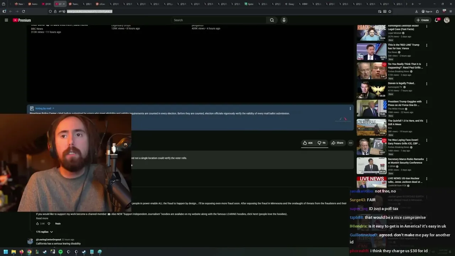Open File Explorer from the taskbar
The width and height of the screenshot is (455, 256).
pyautogui.click(x=14, y=252)
